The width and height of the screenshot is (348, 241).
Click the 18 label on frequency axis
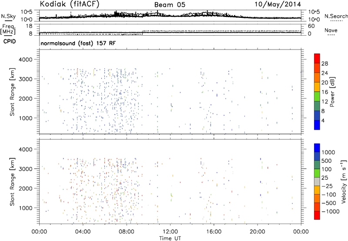29,26
